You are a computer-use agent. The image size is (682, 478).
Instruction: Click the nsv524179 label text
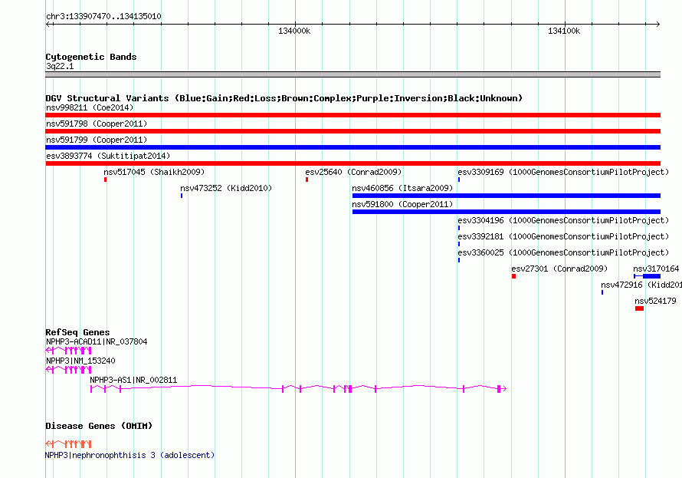coord(655,302)
